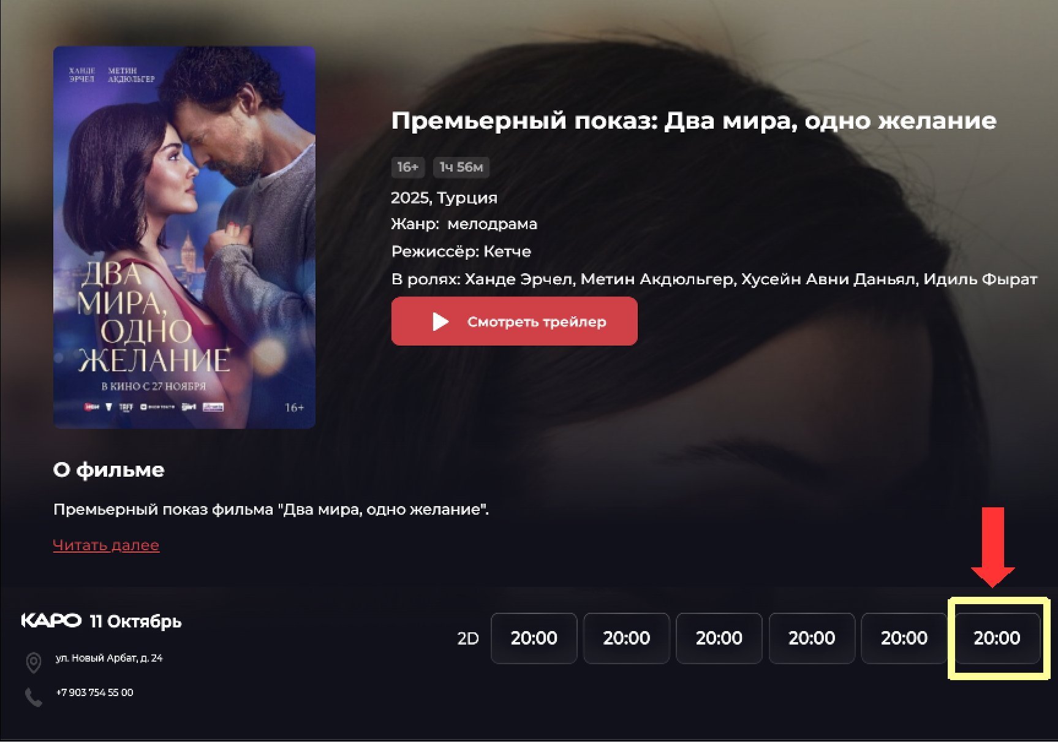The image size is (1058, 742).
Task: Click the actor name Ханде Эрчел
Action: point(519,279)
